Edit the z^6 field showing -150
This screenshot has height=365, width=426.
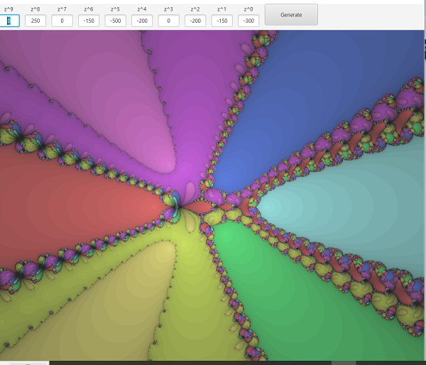click(x=89, y=21)
